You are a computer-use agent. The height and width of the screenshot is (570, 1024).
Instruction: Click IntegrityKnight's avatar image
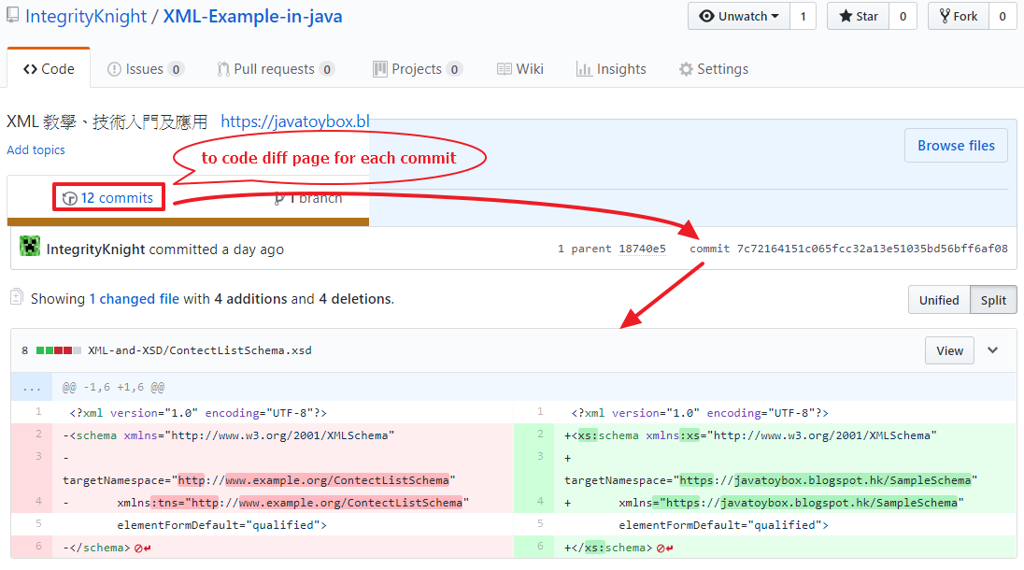(x=31, y=249)
